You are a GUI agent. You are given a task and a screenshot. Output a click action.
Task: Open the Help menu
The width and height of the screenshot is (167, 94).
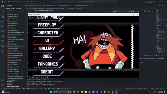pos(39,2)
